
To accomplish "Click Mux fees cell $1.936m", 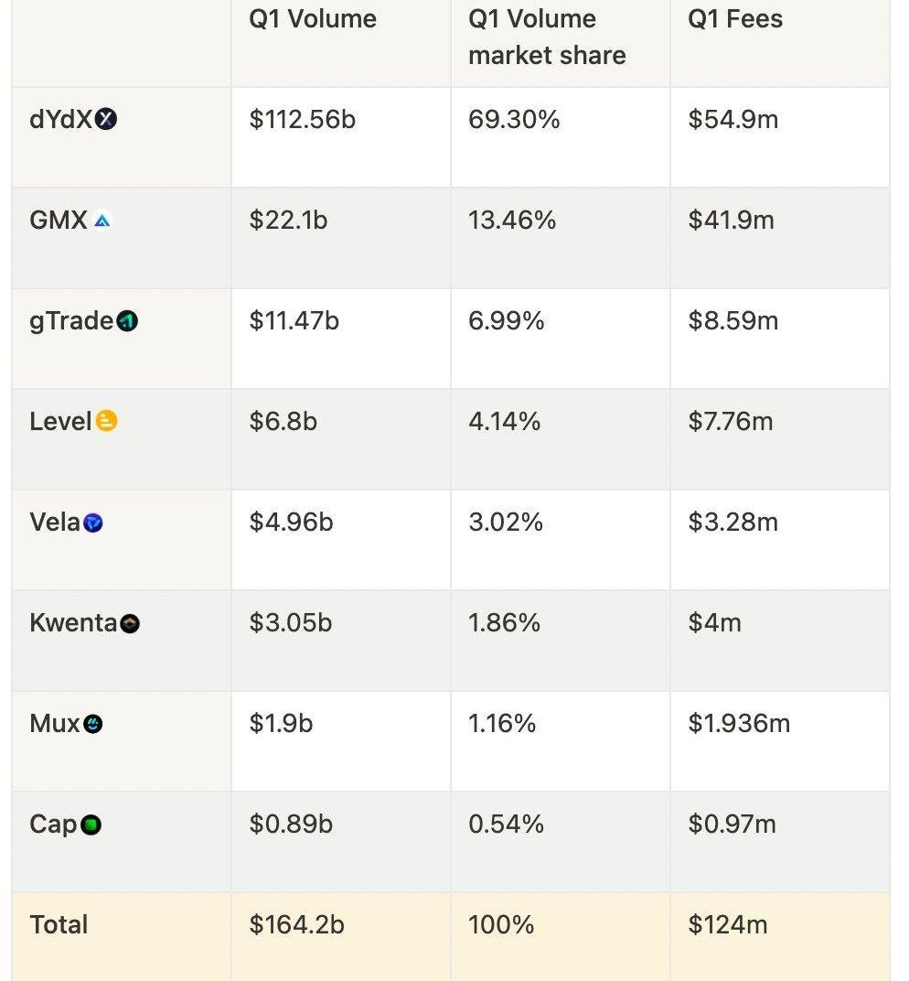I will pyautogui.click(x=739, y=724).
